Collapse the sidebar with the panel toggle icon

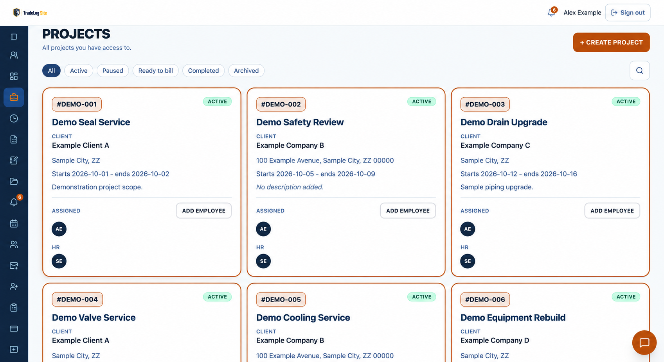tap(14, 37)
